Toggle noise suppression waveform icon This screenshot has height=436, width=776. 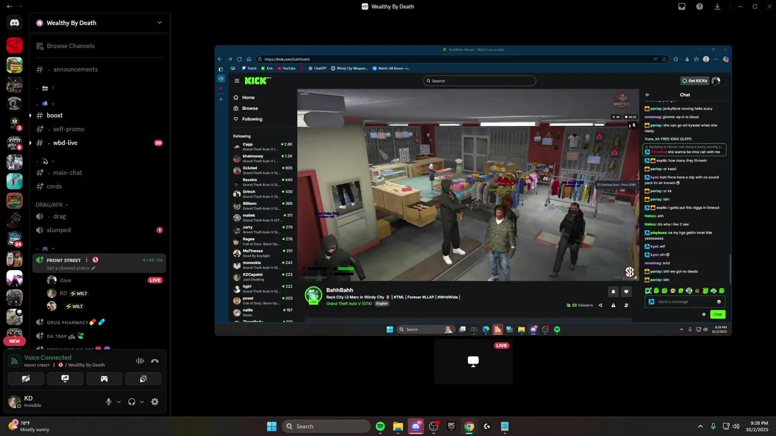(140, 361)
